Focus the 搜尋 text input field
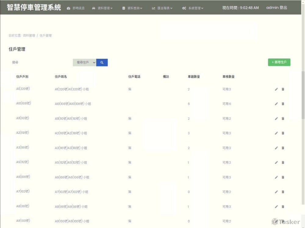305x228 pixels. click(41, 62)
